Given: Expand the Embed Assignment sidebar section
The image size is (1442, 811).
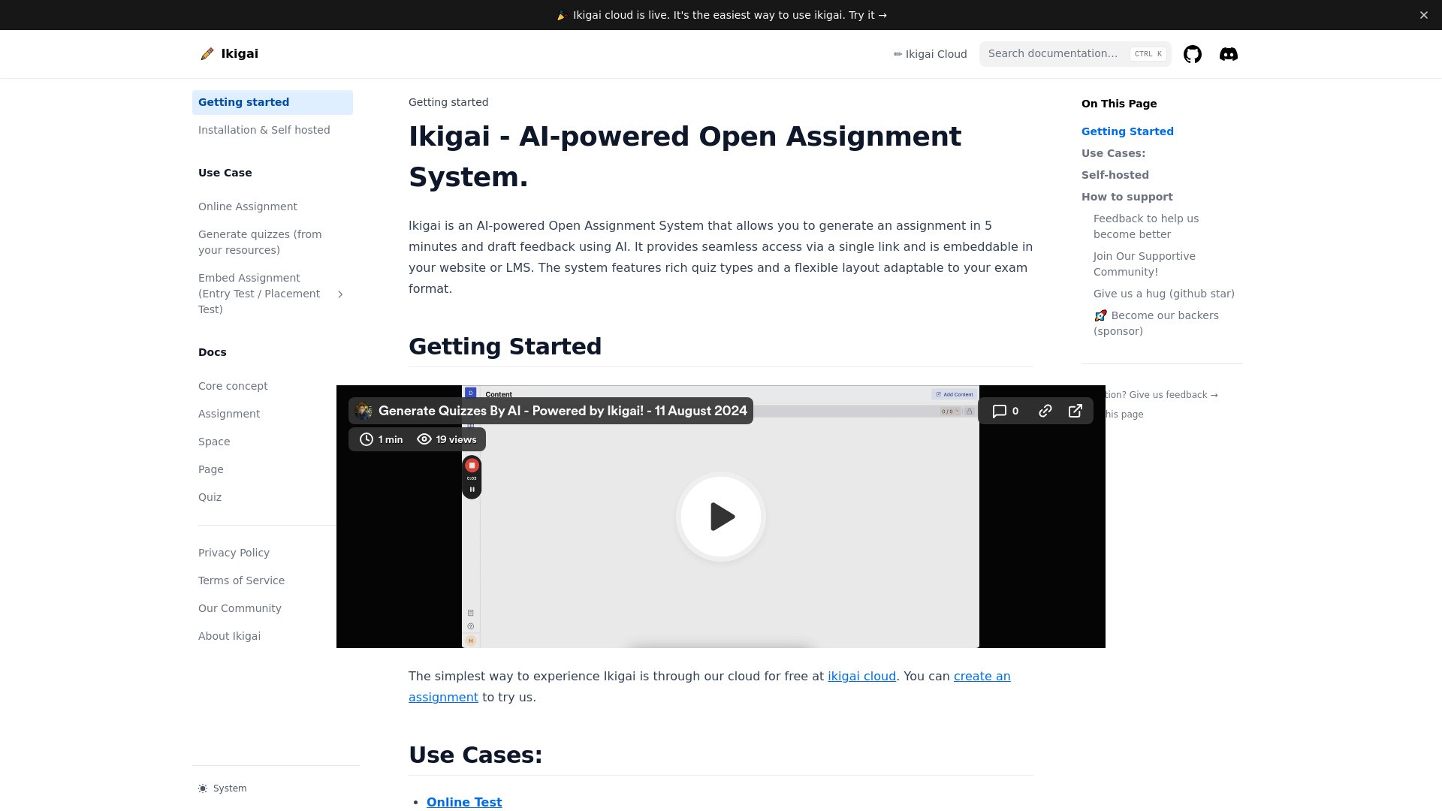Looking at the screenshot, I should (340, 294).
